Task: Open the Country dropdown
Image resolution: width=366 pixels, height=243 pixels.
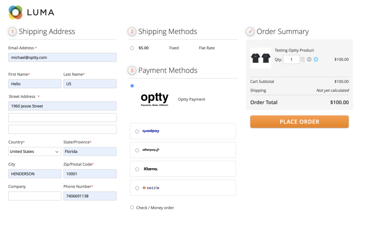Action: pos(34,152)
